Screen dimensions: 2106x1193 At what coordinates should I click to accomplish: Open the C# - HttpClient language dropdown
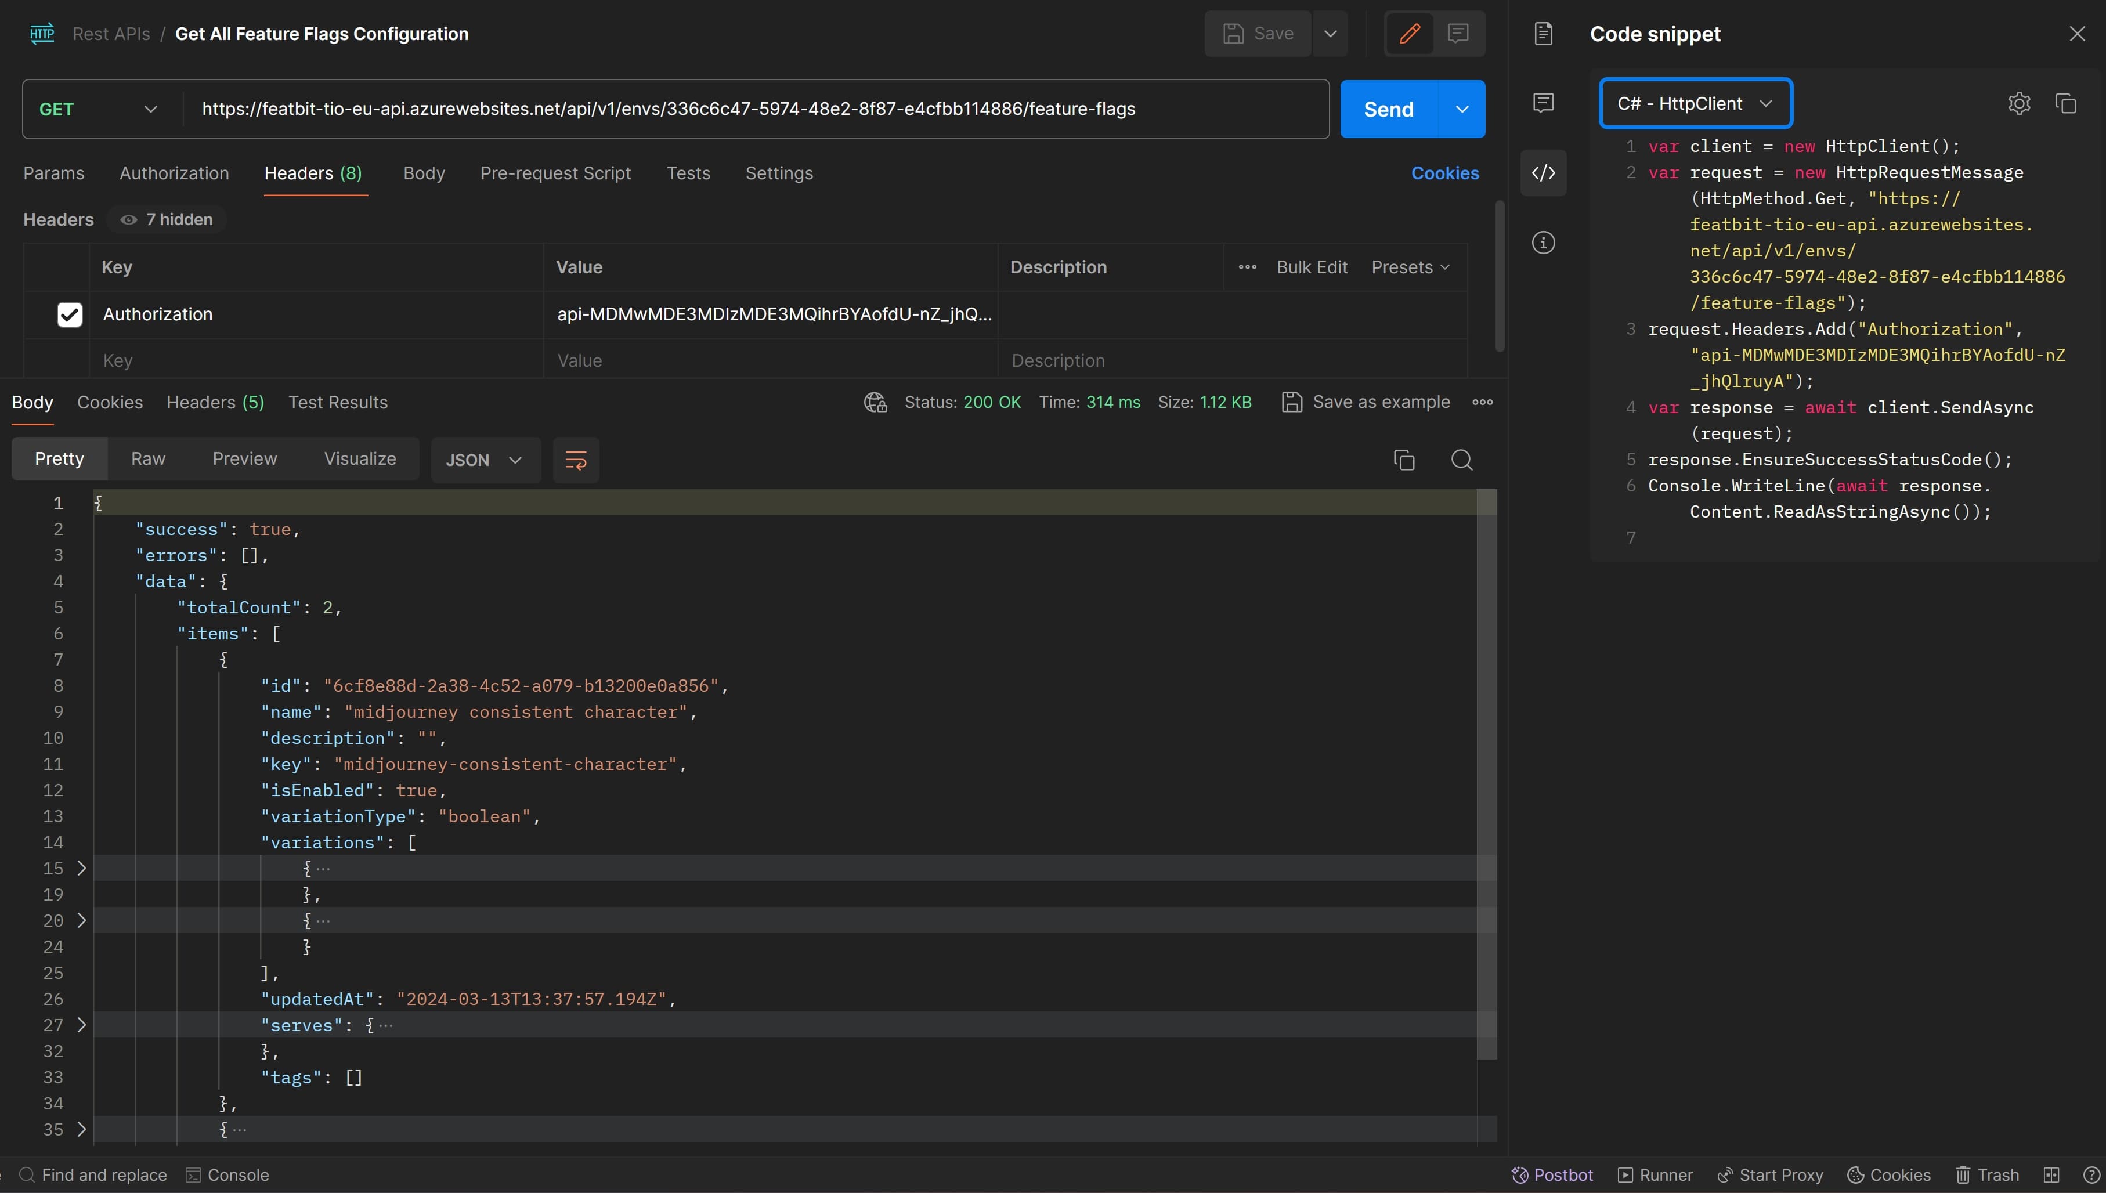[x=1695, y=103]
